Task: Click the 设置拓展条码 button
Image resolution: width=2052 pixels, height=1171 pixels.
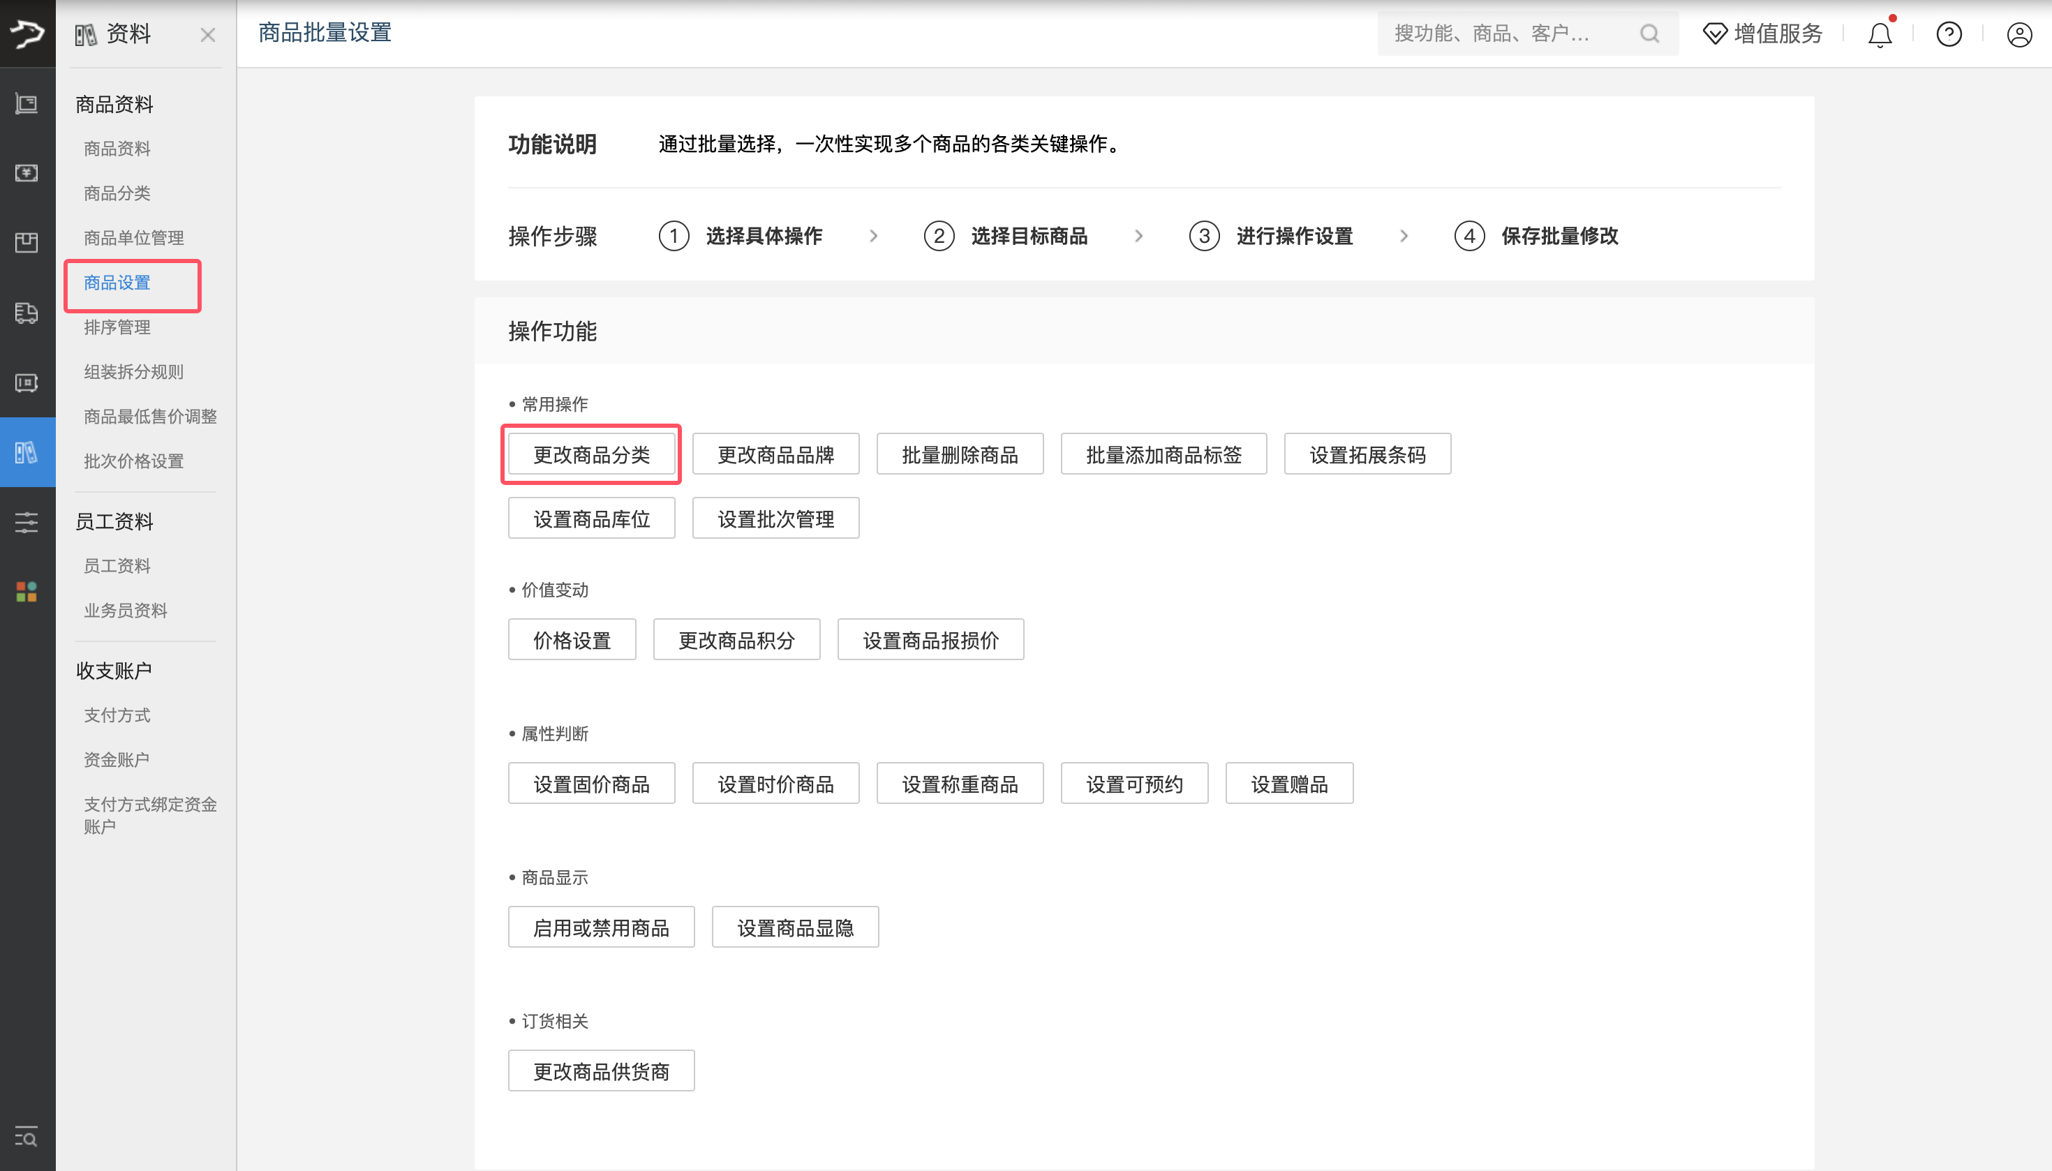Action: (x=1367, y=454)
